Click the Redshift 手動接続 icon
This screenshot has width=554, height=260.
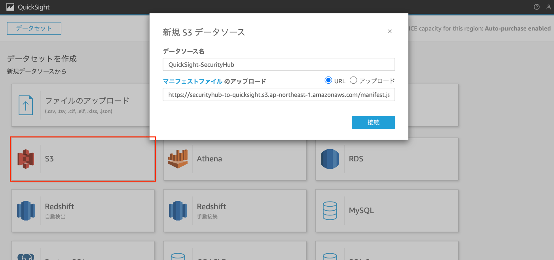point(178,211)
